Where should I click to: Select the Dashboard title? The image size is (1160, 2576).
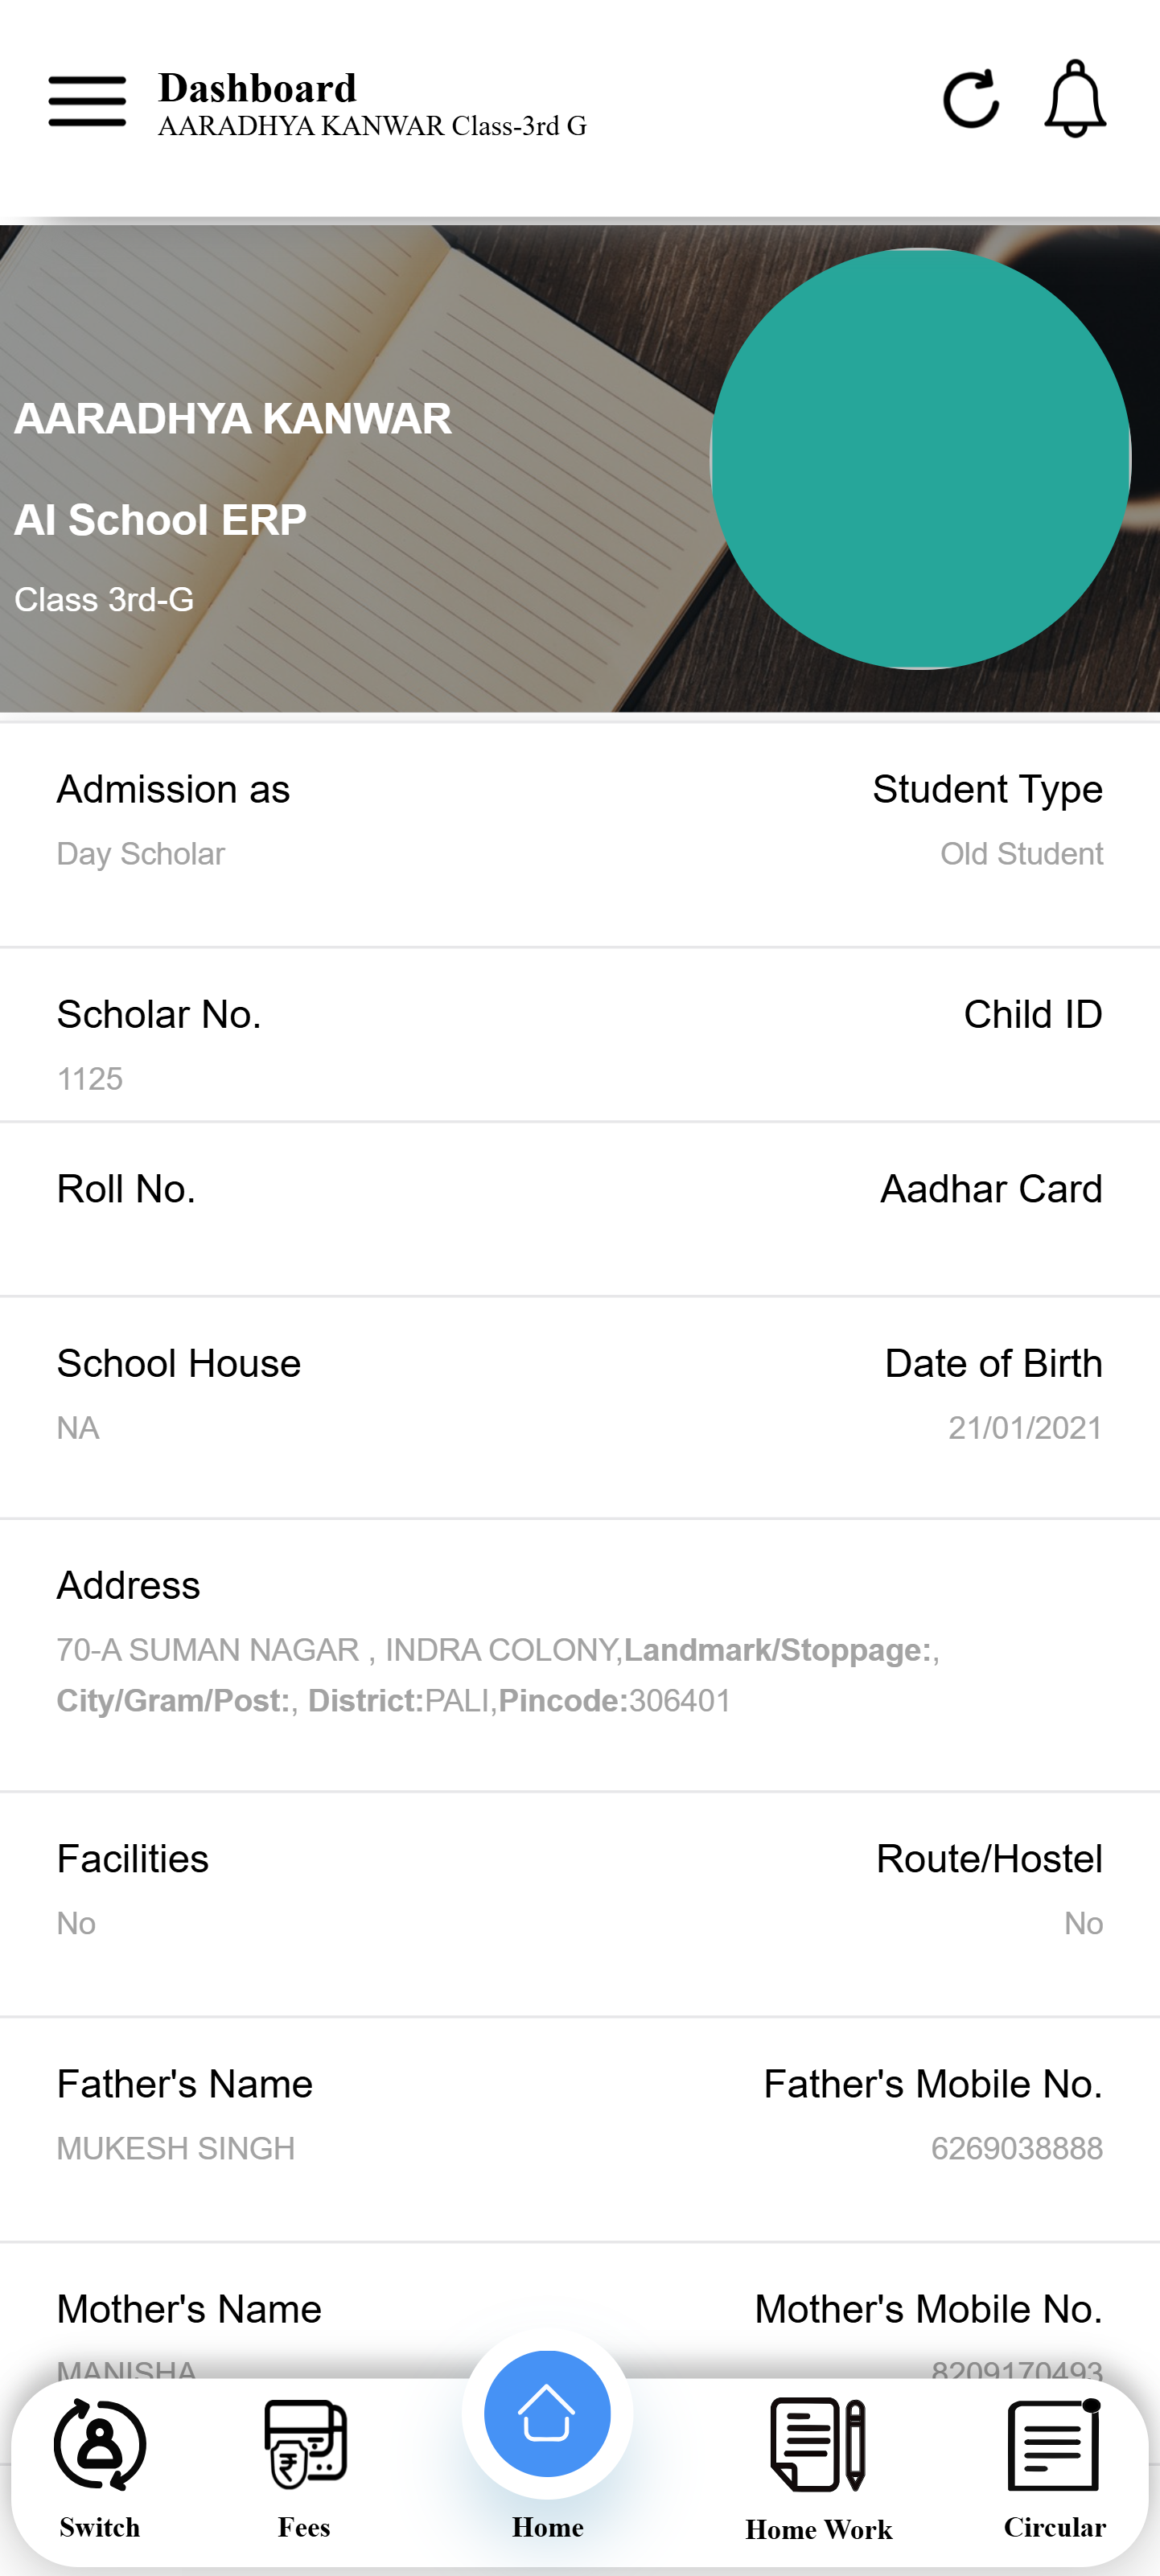click(257, 88)
